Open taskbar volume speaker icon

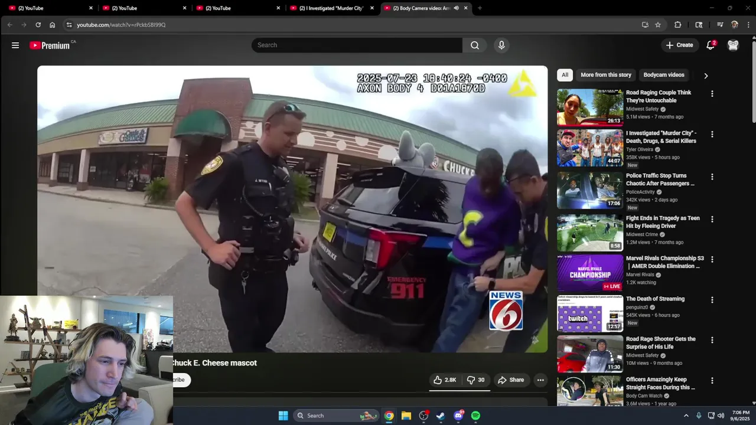coord(721,416)
